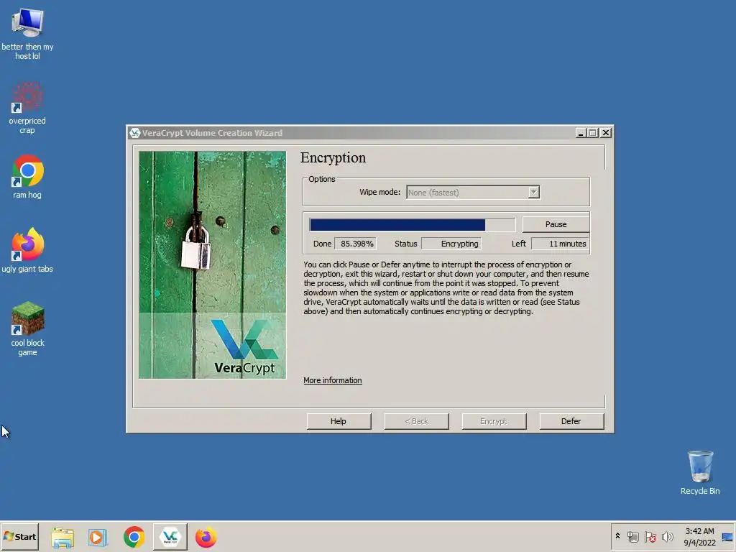The image size is (736, 552).
Task: Close the VeraCrypt wizard window
Action: pyautogui.click(x=606, y=133)
